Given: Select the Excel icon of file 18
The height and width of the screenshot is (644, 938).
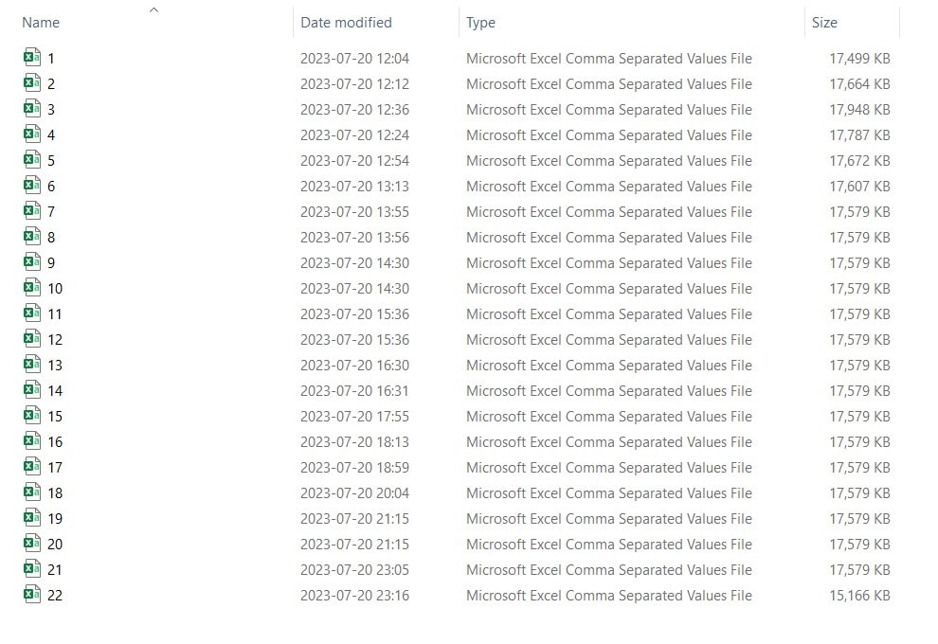Looking at the screenshot, I should (32, 492).
